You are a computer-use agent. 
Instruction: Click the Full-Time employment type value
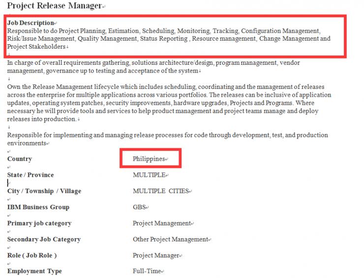pos(147,272)
